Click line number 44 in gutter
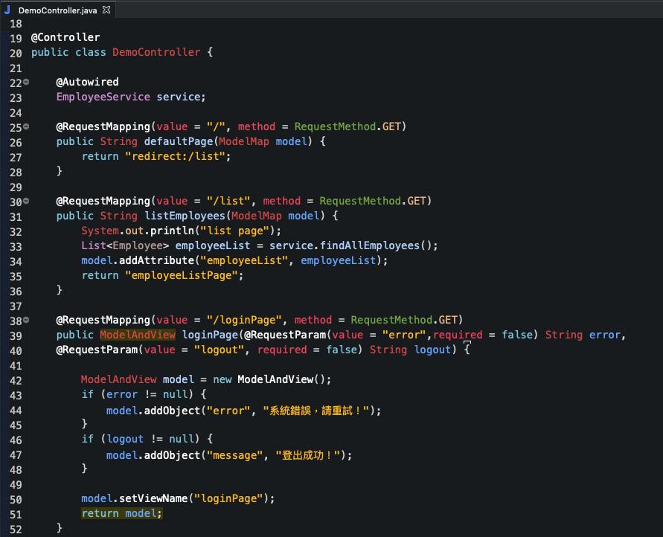This screenshot has width=663, height=537. pyautogui.click(x=16, y=411)
